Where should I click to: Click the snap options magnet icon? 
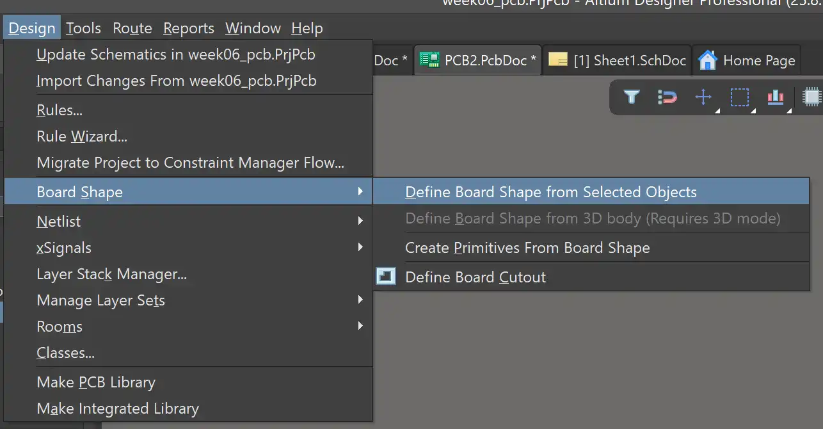point(667,97)
